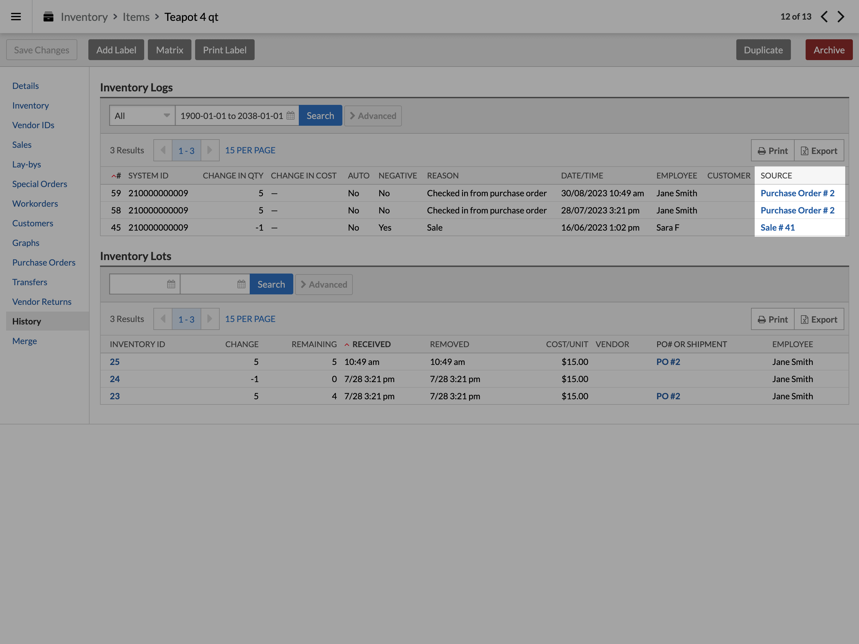Open first date calendar in Inventory Lots
Viewport: 859px width, 644px height.
coord(171,284)
